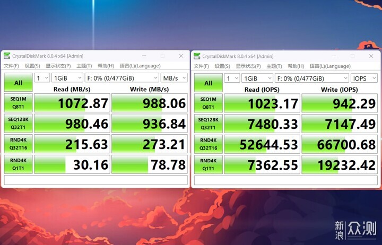Open 文件(F) menu in right window

click(201, 66)
